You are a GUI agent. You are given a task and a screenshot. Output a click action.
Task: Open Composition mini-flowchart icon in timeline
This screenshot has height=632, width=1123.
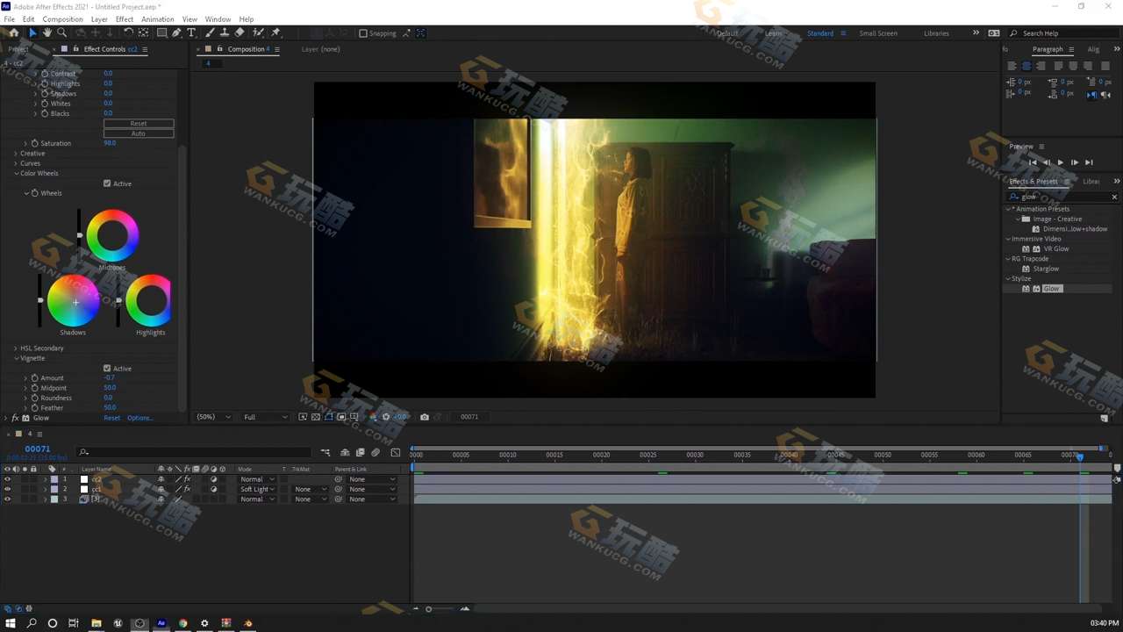[325, 452]
